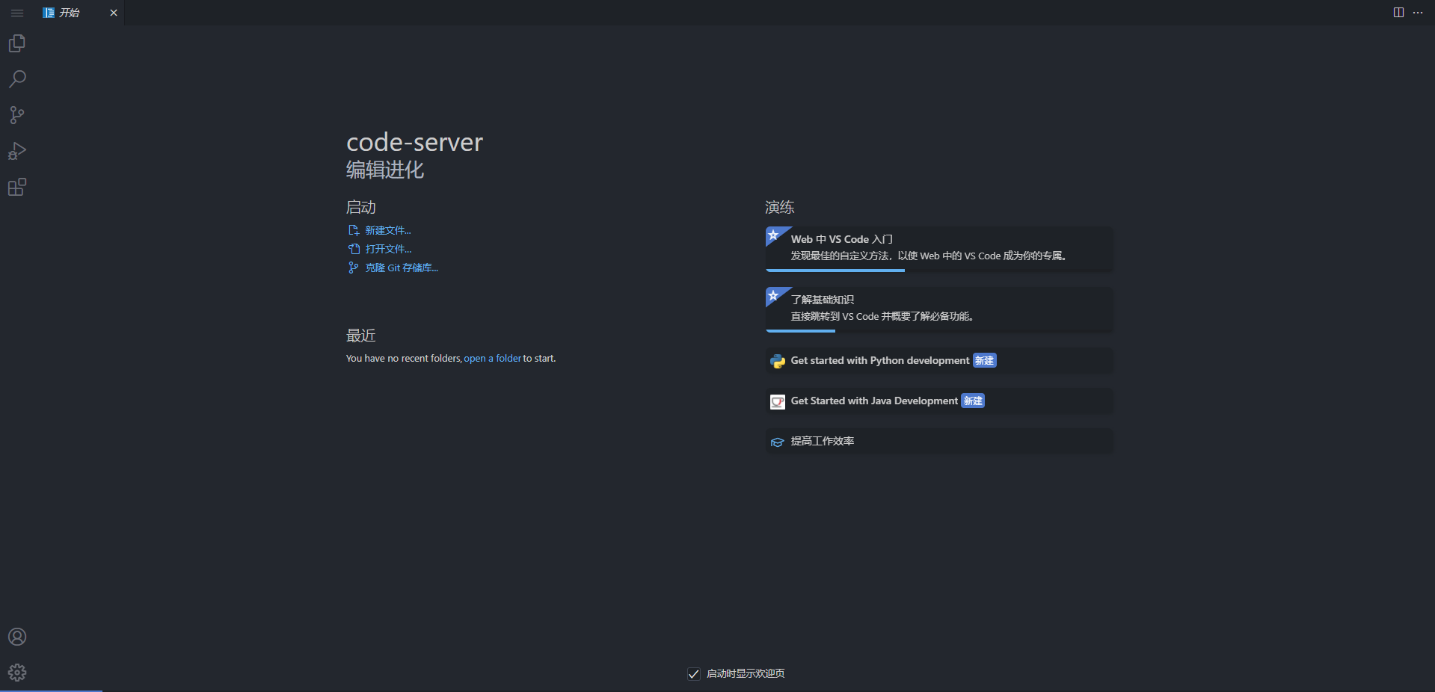Click the star badge on Web 中 VS Code 入门

(774, 235)
